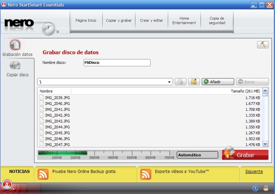This screenshot has width=275, height=194.
Task: Open help with the blue question mark icon
Action: click(x=255, y=189)
